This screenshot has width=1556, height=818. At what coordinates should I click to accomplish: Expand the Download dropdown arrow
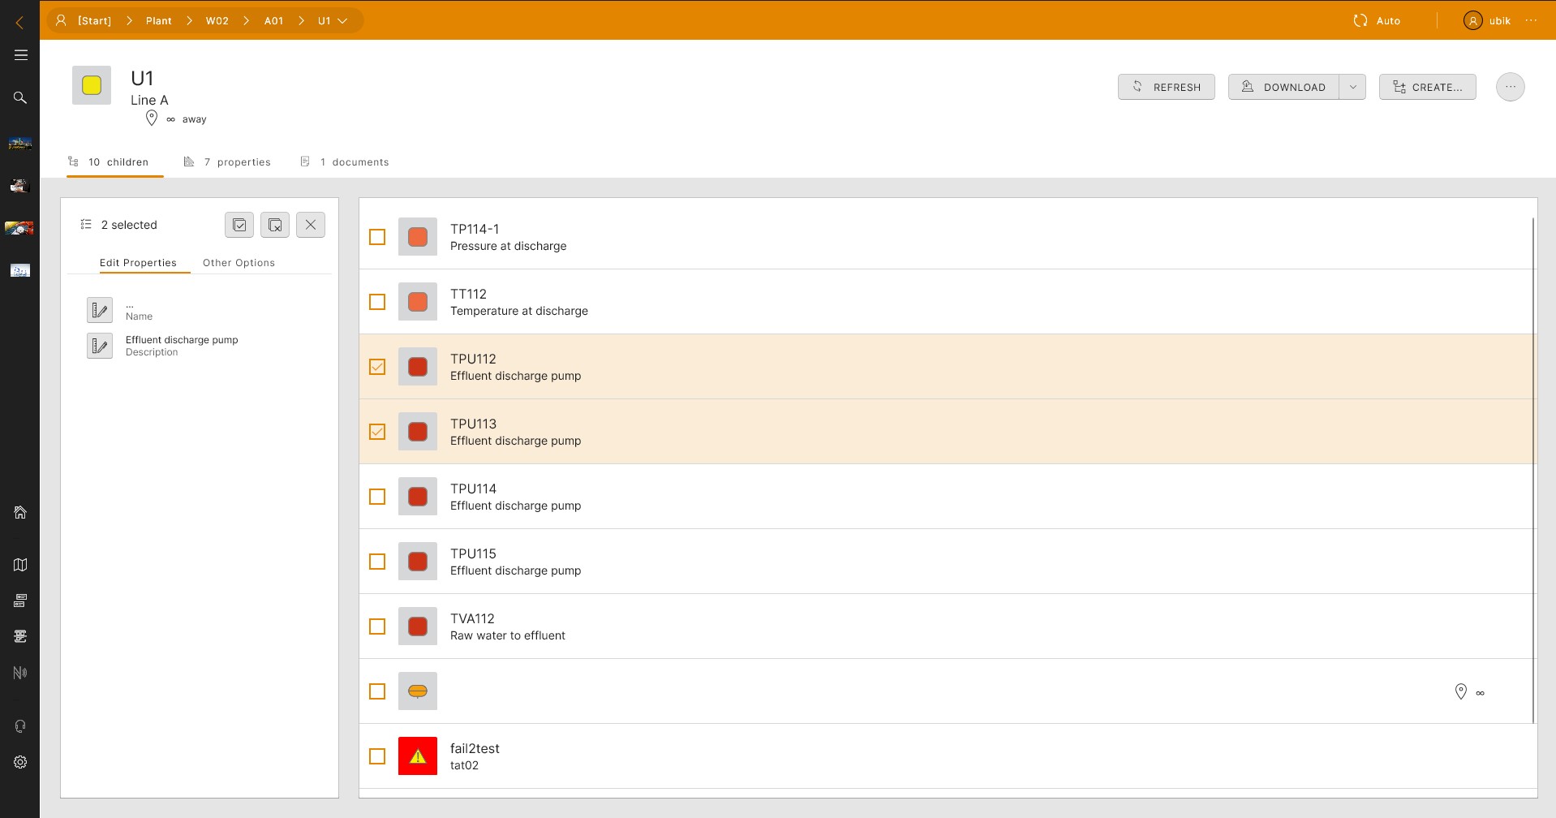click(1352, 87)
